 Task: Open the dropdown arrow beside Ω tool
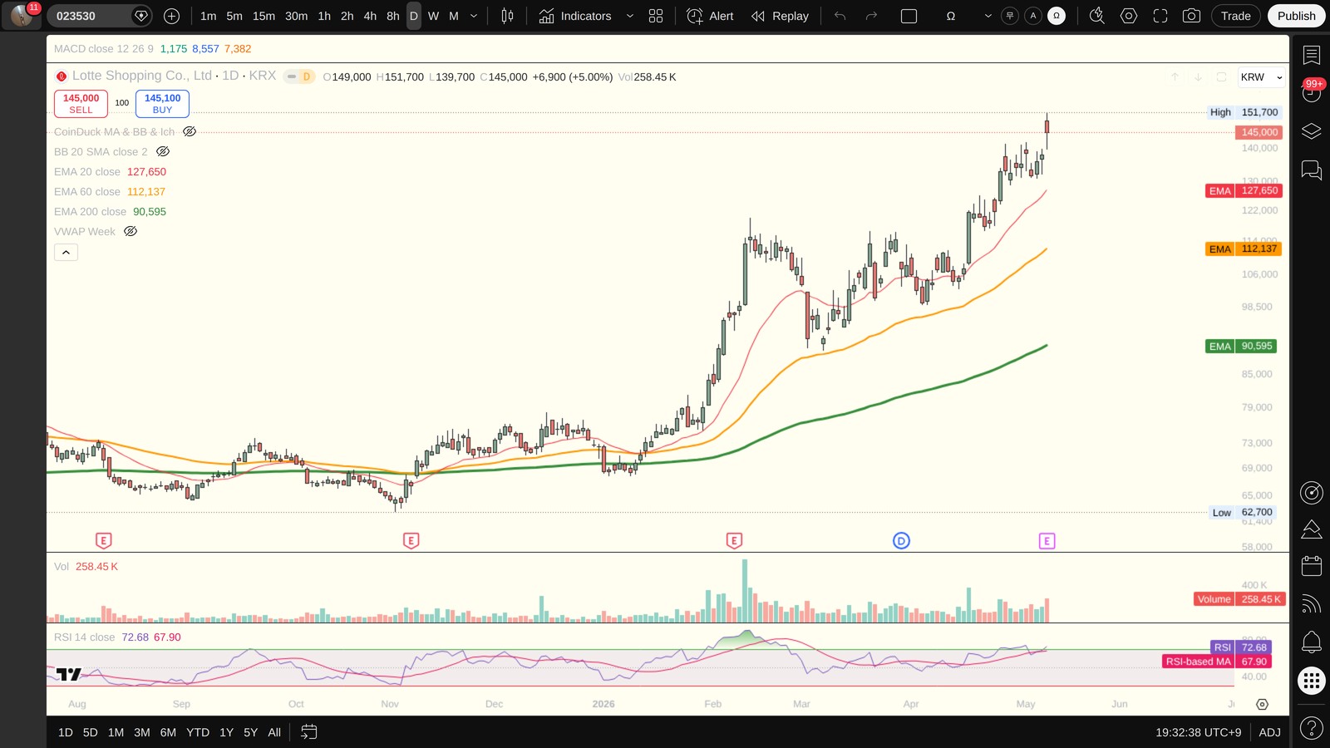pos(988,16)
